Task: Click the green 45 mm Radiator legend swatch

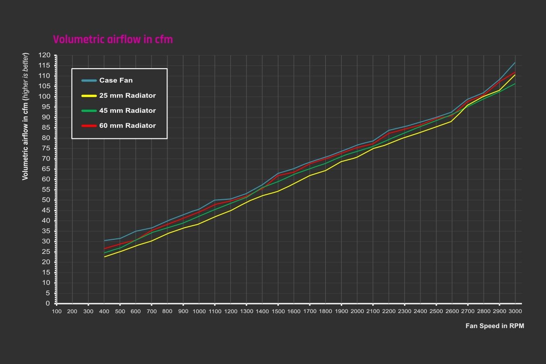Action: [x=89, y=111]
